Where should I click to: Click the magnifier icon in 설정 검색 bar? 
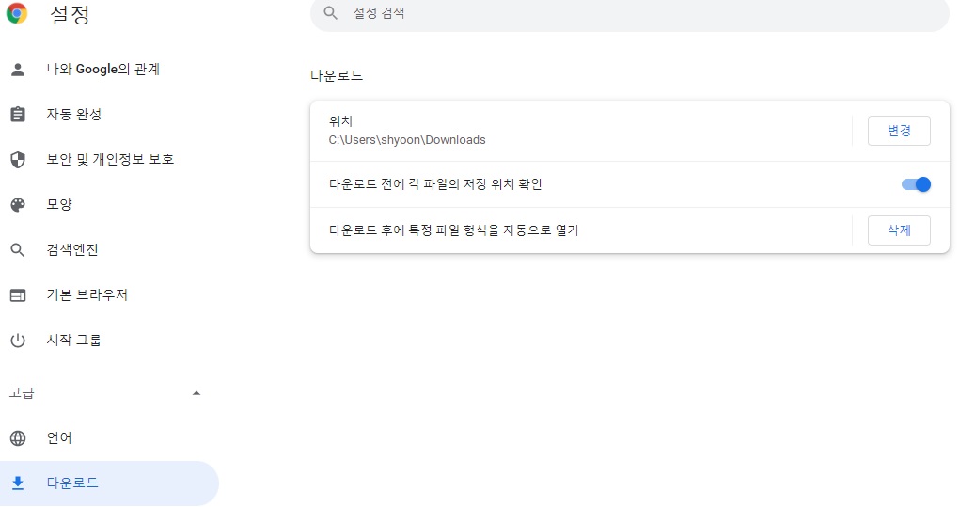point(331,13)
